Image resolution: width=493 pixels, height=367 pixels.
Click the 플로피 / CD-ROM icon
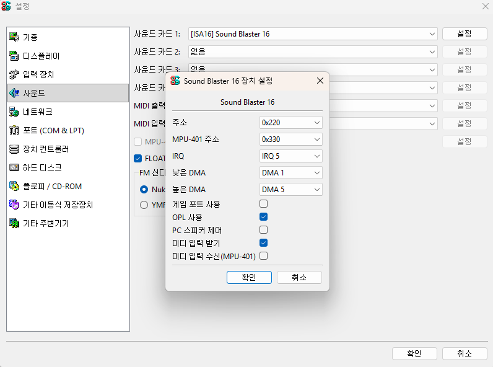point(14,186)
